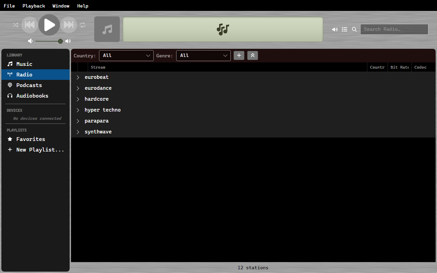The image size is (437, 273).
Task: Expand the eurobeat group
Action: [78, 77]
